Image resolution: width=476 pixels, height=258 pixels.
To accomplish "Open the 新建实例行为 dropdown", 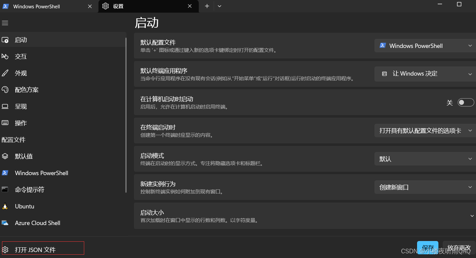I will tap(425, 187).
